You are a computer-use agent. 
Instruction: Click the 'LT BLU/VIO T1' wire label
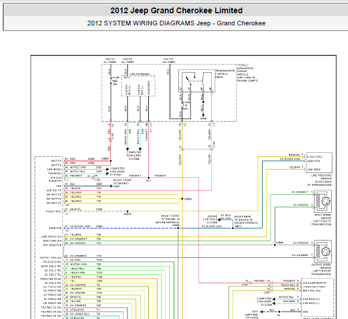[85, 310]
